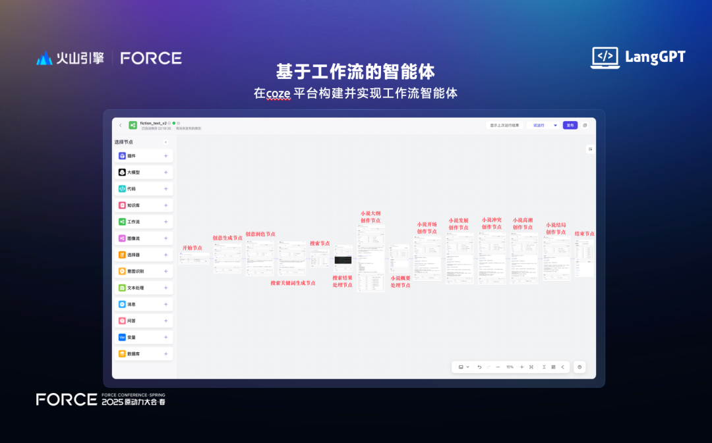This screenshot has width=712, height=443.
Task: Select the 意图识别 node type label
Action: click(135, 271)
